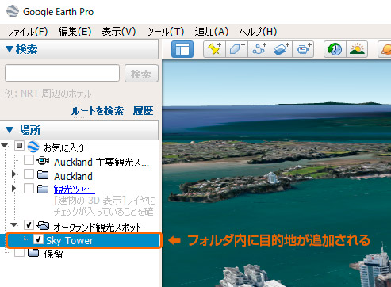Screen dimensions: 391x287
Task: Click the 保留 folder icon
Action: 33,252
